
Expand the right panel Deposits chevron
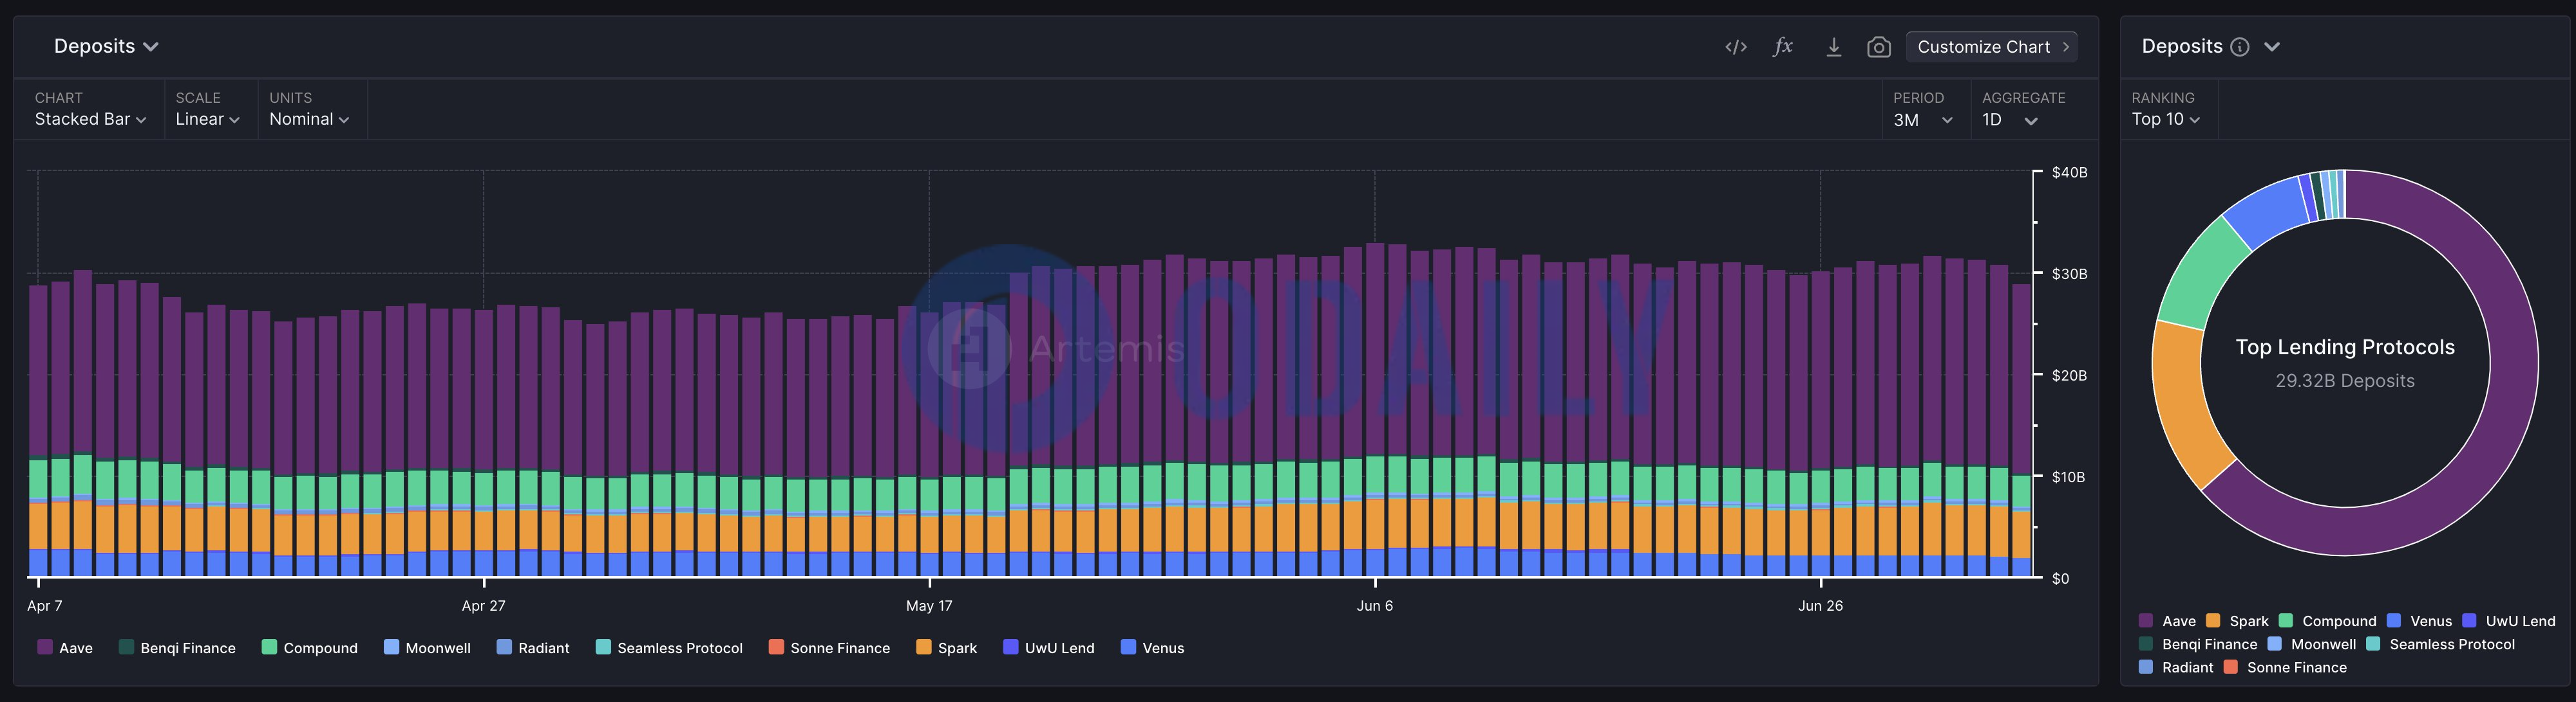2272,47
